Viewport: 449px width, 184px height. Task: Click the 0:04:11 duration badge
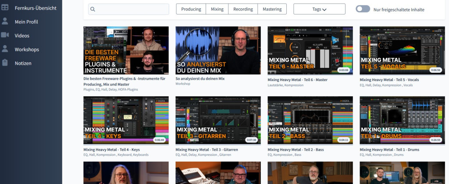coord(343,140)
